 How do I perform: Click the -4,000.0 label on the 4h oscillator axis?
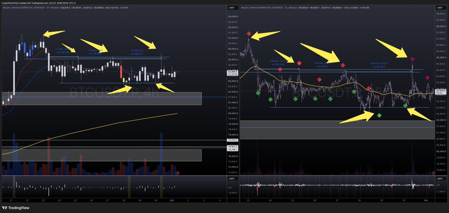pyautogui.click(x=232, y=193)
